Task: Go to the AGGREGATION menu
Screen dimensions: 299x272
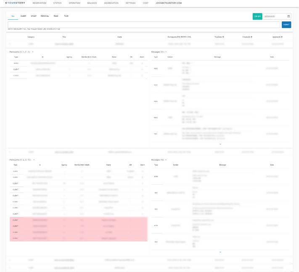Action: pos(111,3)
